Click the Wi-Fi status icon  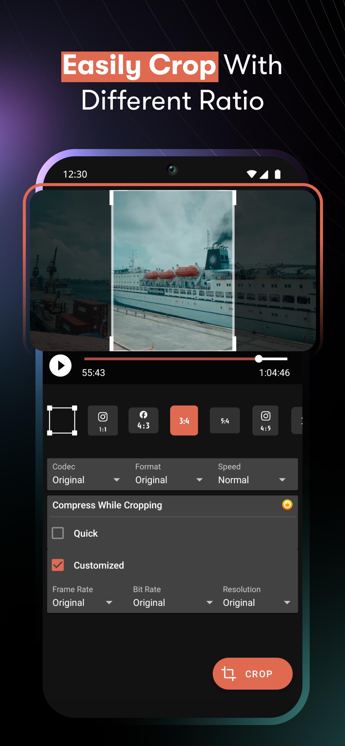(x=251, y=174)
